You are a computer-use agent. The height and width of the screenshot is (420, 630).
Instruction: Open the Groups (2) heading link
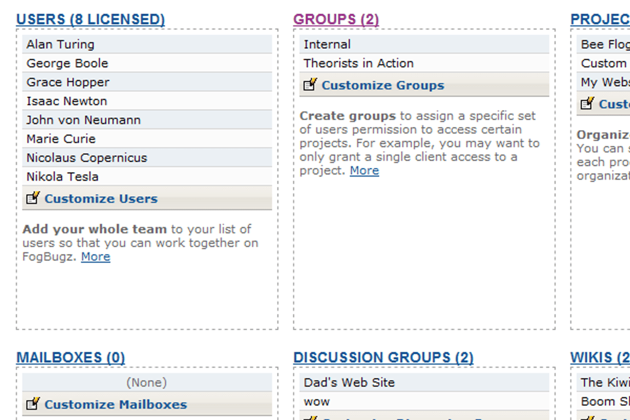[x=336, y=19]
